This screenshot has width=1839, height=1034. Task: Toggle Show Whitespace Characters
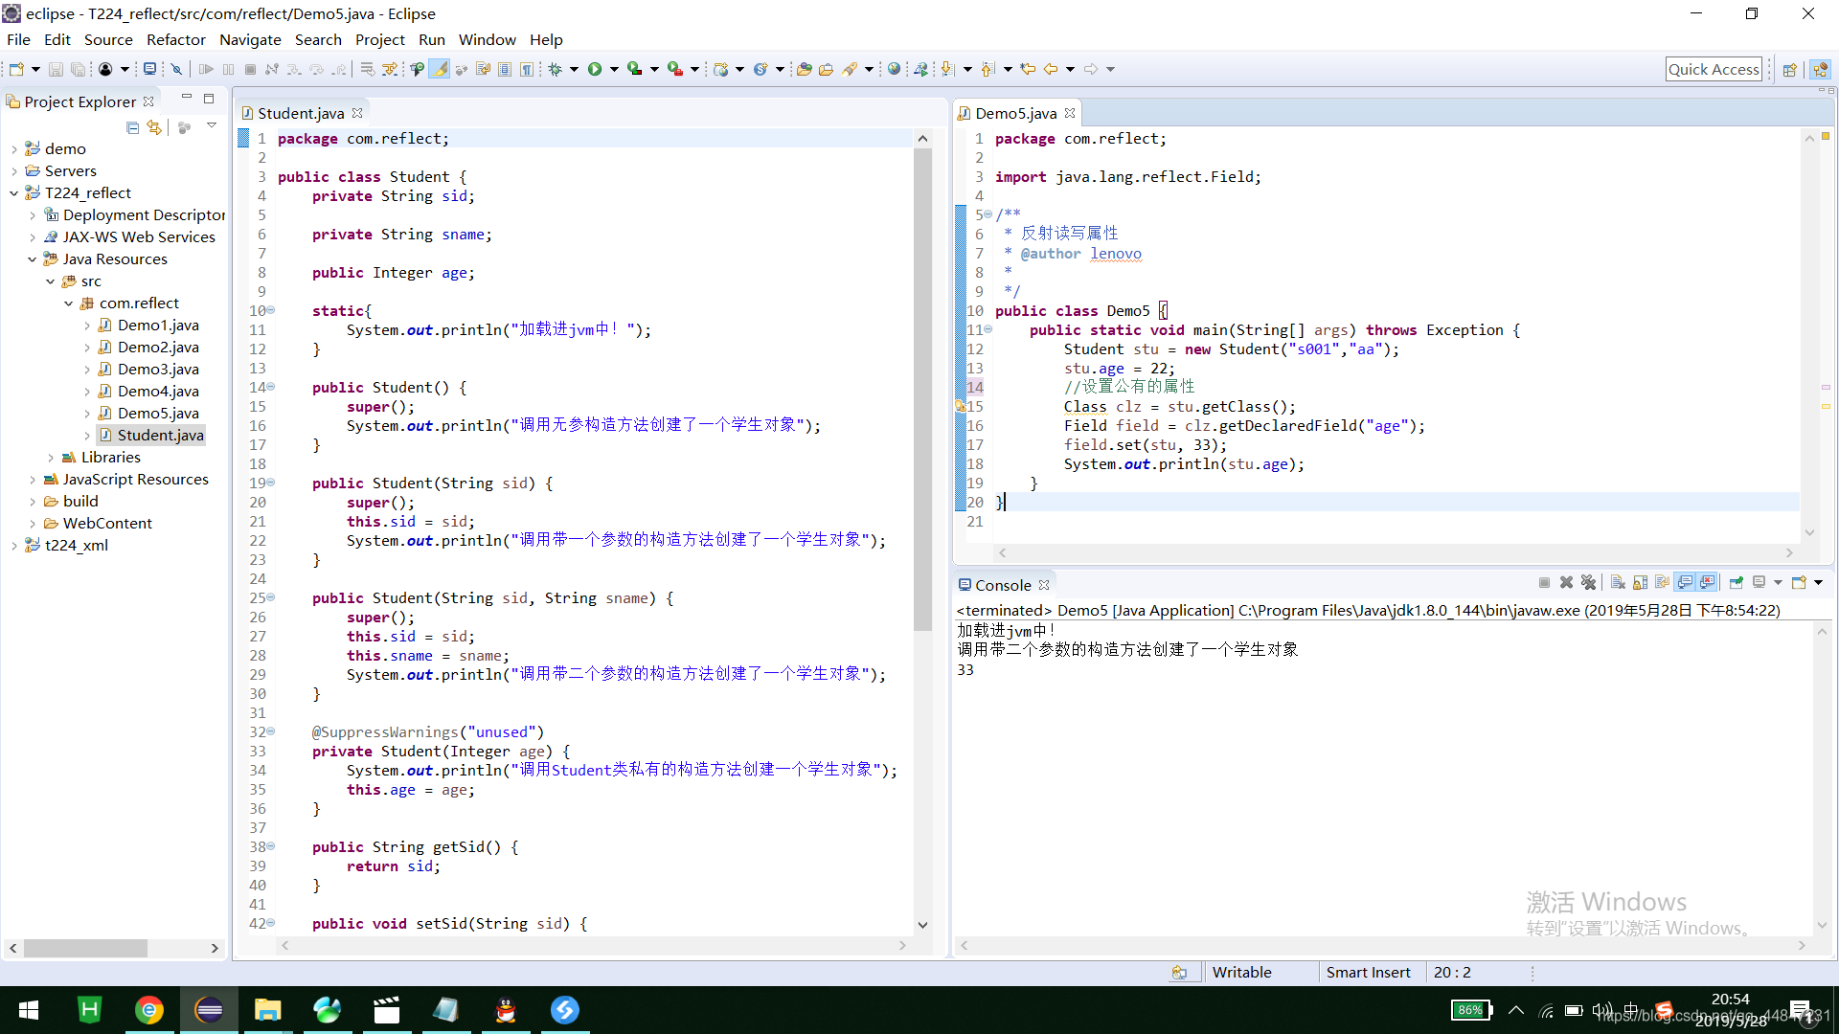[x=527, y=69]
